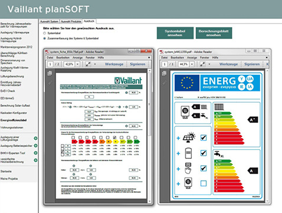Open page thumbnails panel in system_b4411359 PDF window
This screenshot has height=213, width=282.
pos(164,73)
